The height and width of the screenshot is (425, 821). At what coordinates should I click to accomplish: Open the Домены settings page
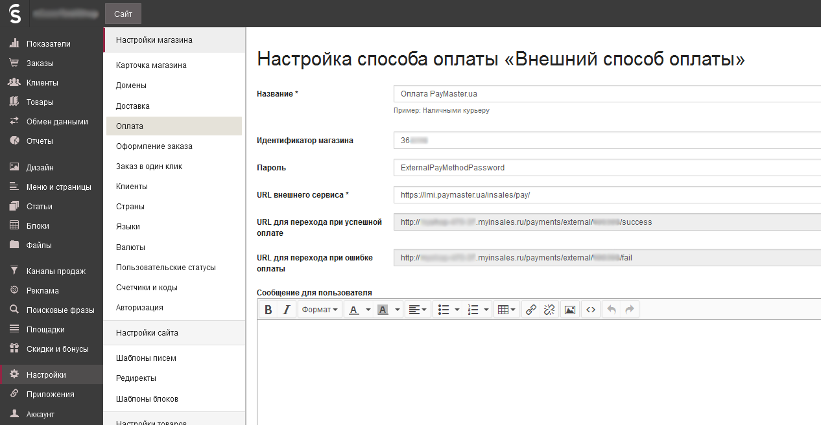(x=131, y=86)
